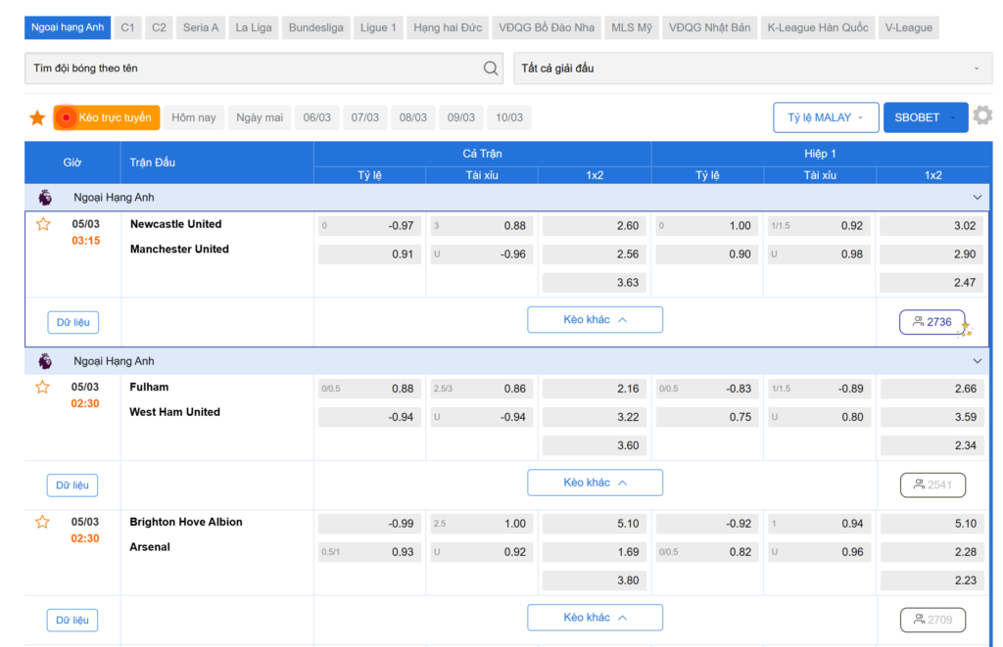The image size is (1003, 647).
Task: Open the Tất cả giải đấu dropdown
Action: click(x=752, y=69)
